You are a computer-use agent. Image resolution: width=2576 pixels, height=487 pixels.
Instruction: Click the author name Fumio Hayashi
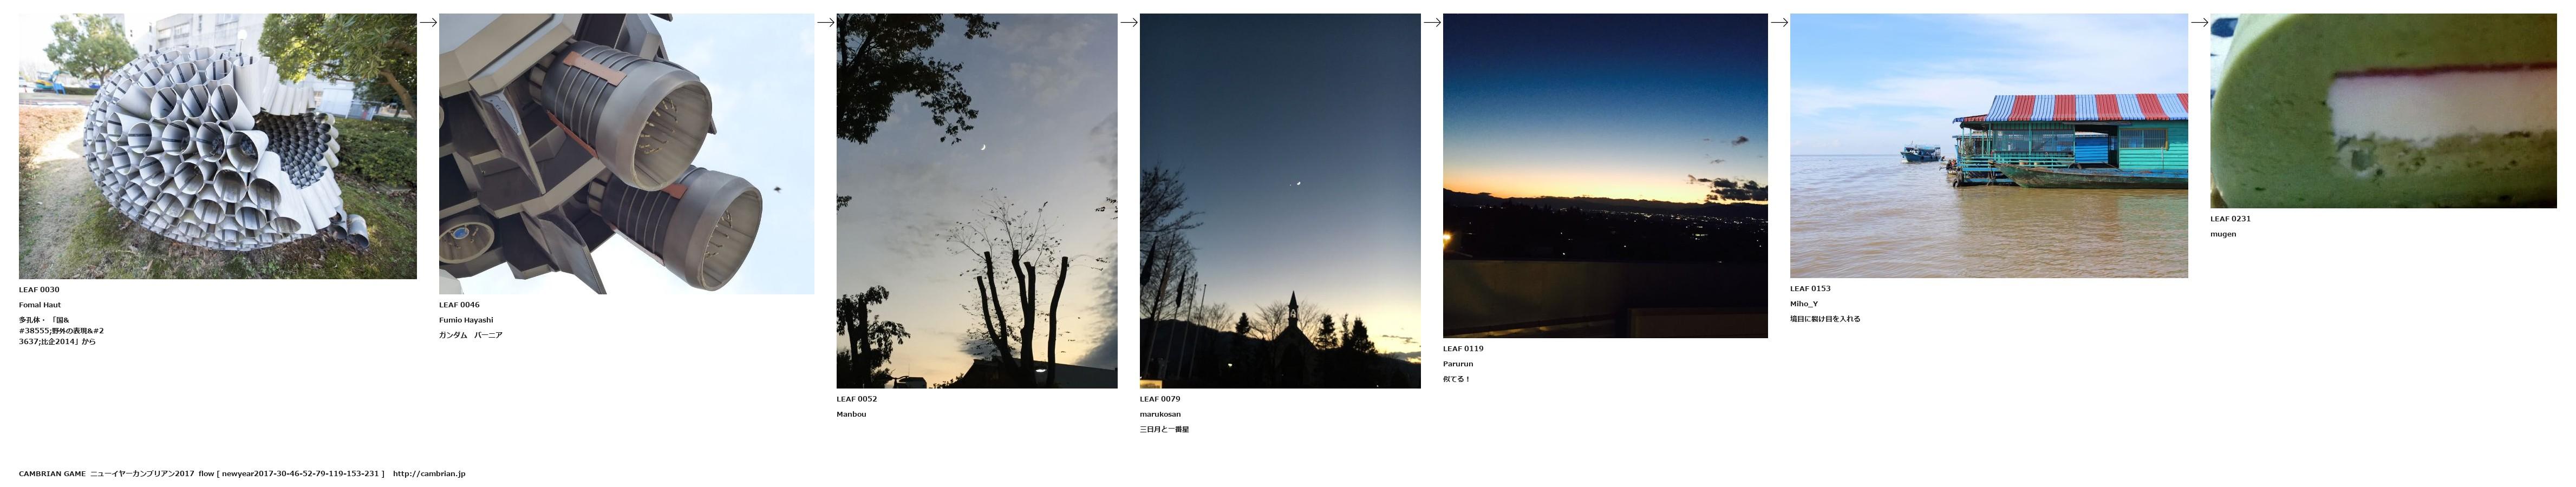pyautogui.click(x=466, y=320)
